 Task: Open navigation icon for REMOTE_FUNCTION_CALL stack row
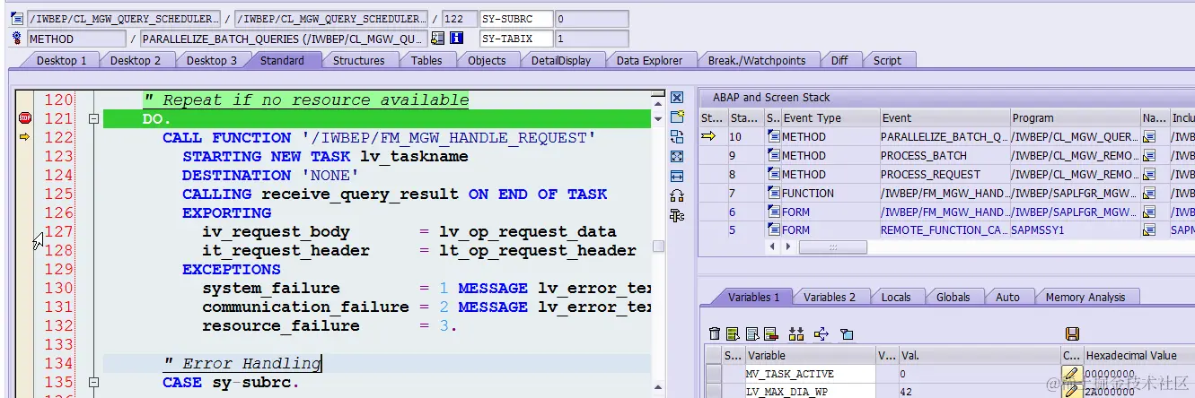1149,230
